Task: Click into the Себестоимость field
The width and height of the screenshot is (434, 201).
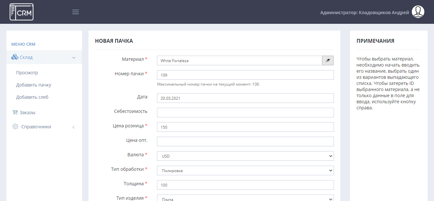Action: (245, 113)
